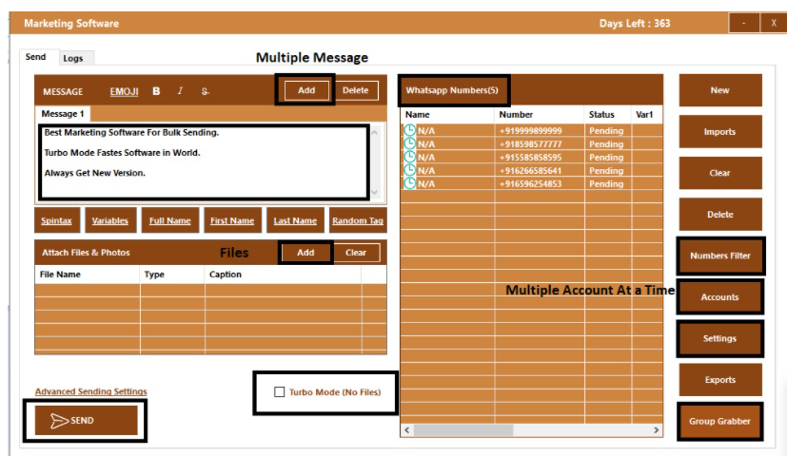Open Exports button
The height and width of the screenshot is (456, 787).
coord(720,380)
